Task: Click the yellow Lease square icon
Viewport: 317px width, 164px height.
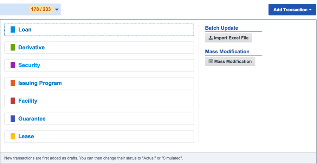Action: coord(13,137)
